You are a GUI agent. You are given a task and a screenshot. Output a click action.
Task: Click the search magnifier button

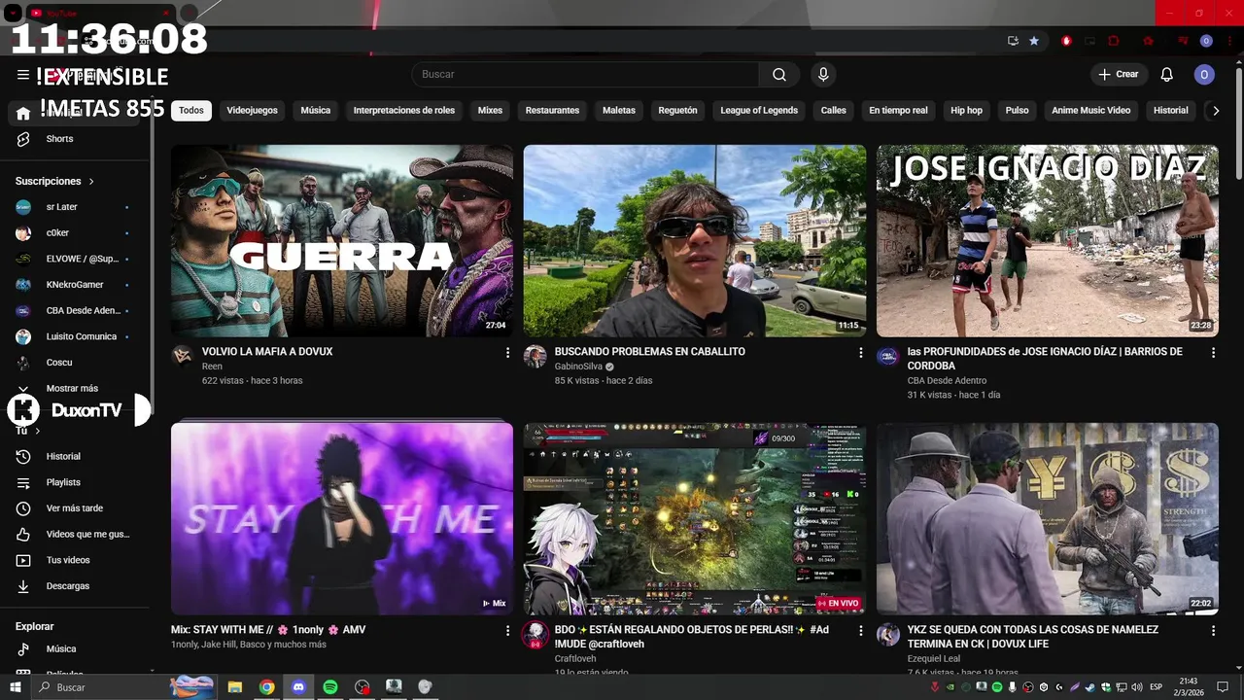(x=779, y=75)
